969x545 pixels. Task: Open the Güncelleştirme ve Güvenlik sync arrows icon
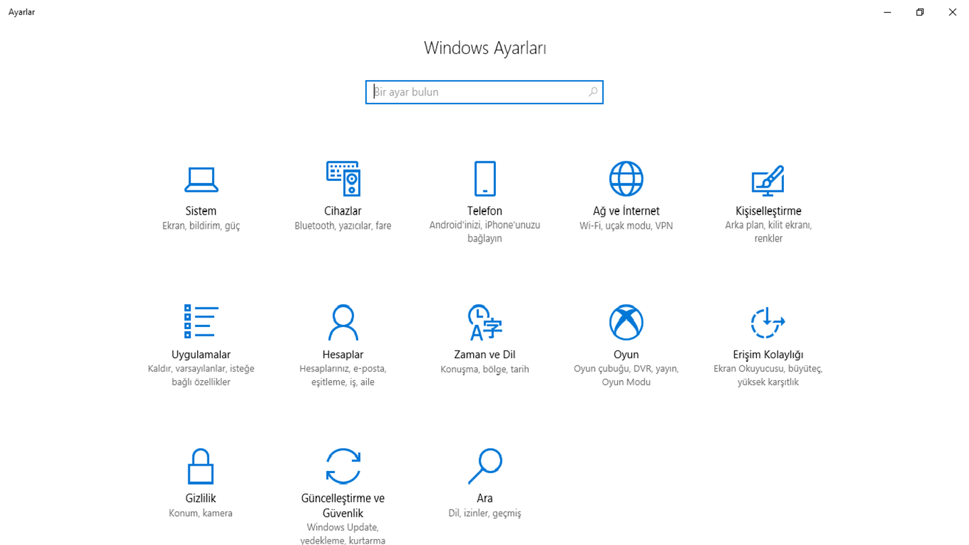(343, 466)
